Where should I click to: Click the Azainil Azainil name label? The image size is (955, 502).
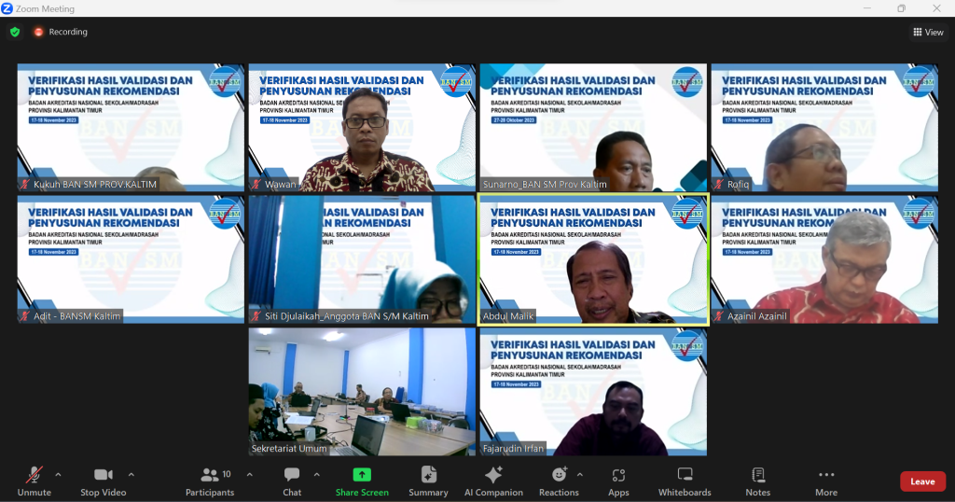pos(757,316)
